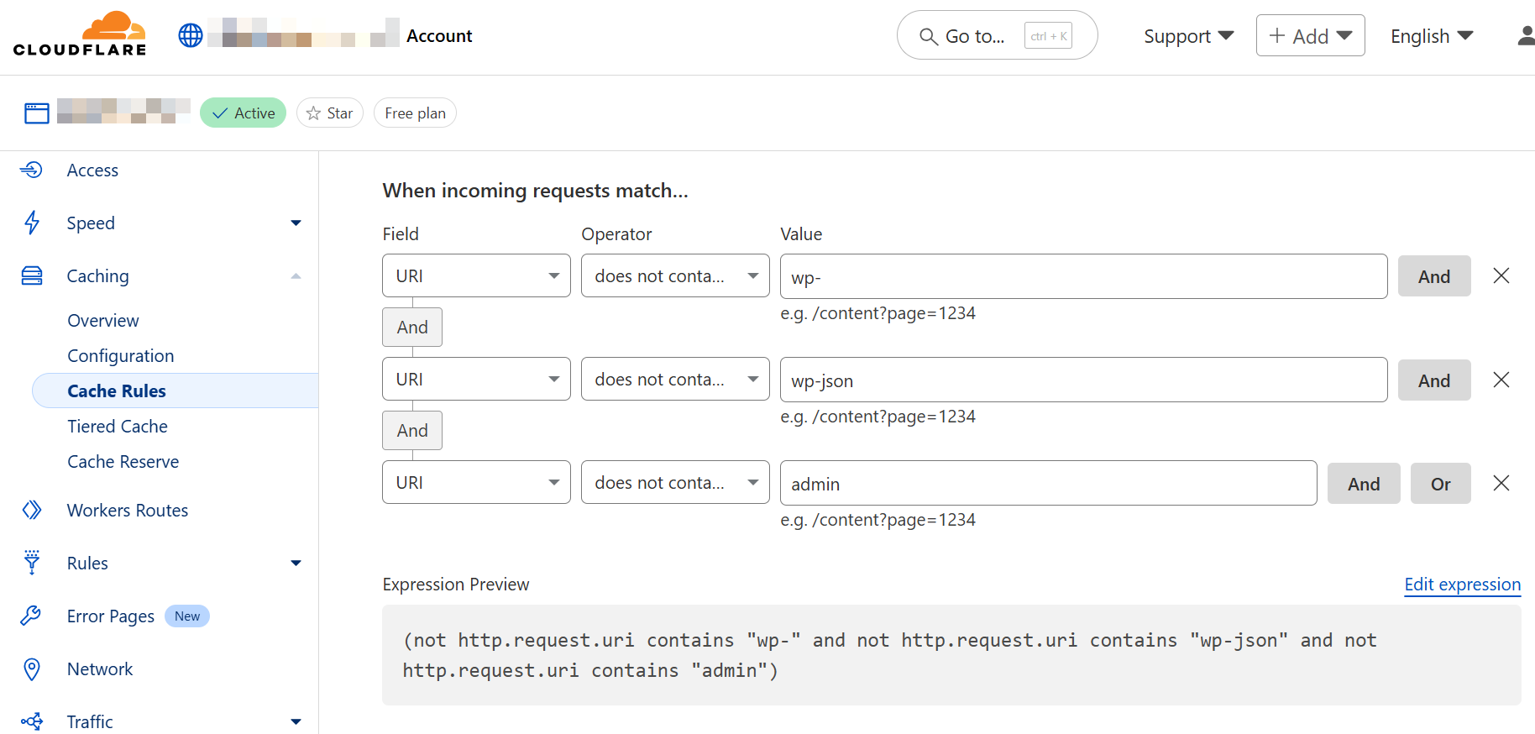The width and height of the screenshot is (1535, 734).
Task: Open the Access section
Action: [92, 170]
